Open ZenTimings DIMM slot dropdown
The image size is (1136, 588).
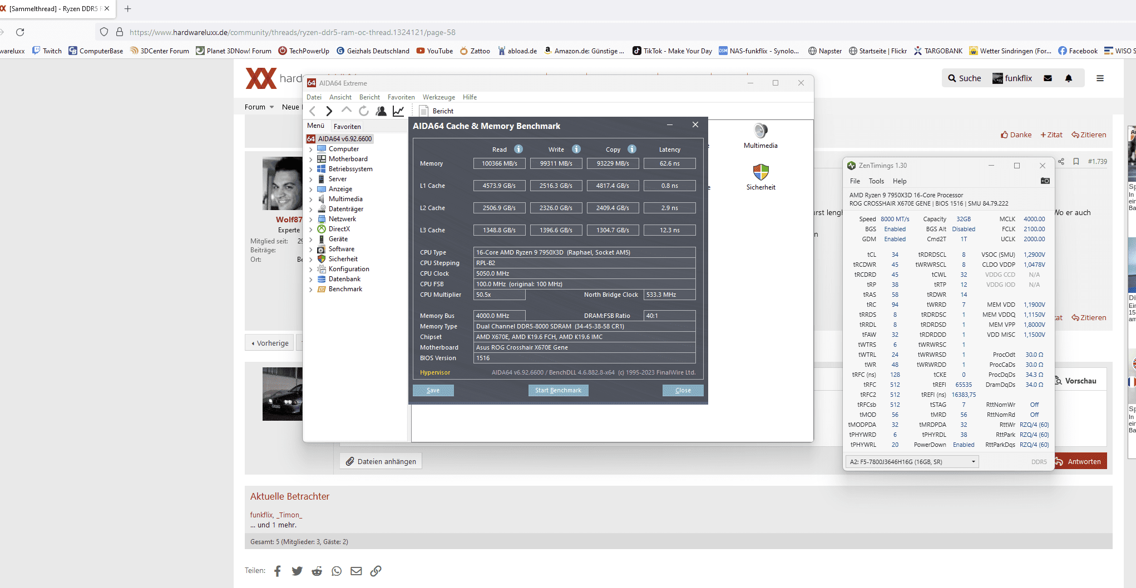912,462
